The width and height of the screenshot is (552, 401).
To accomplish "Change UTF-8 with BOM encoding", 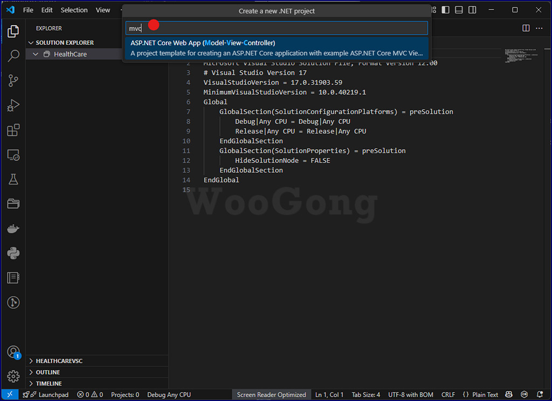I will pyautogui.click(x=410, y=395).
